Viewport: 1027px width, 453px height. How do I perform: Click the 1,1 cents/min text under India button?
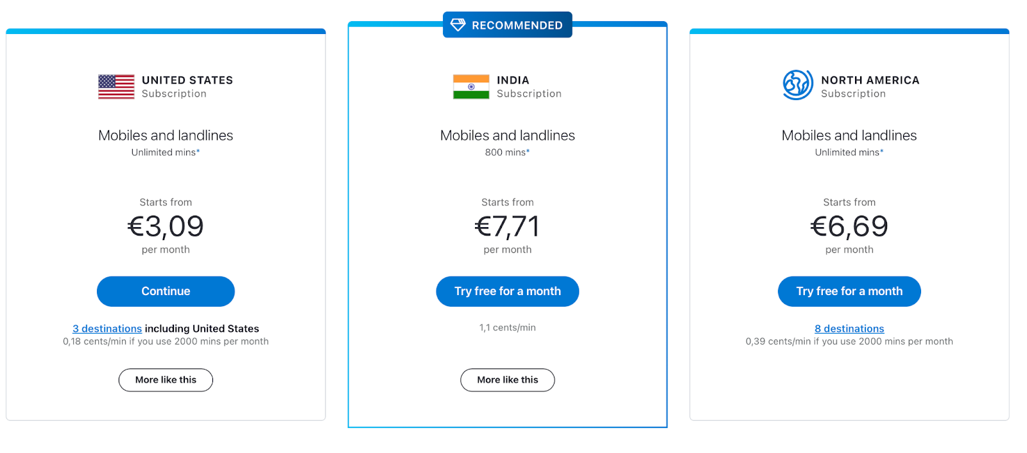click(508, 327)
